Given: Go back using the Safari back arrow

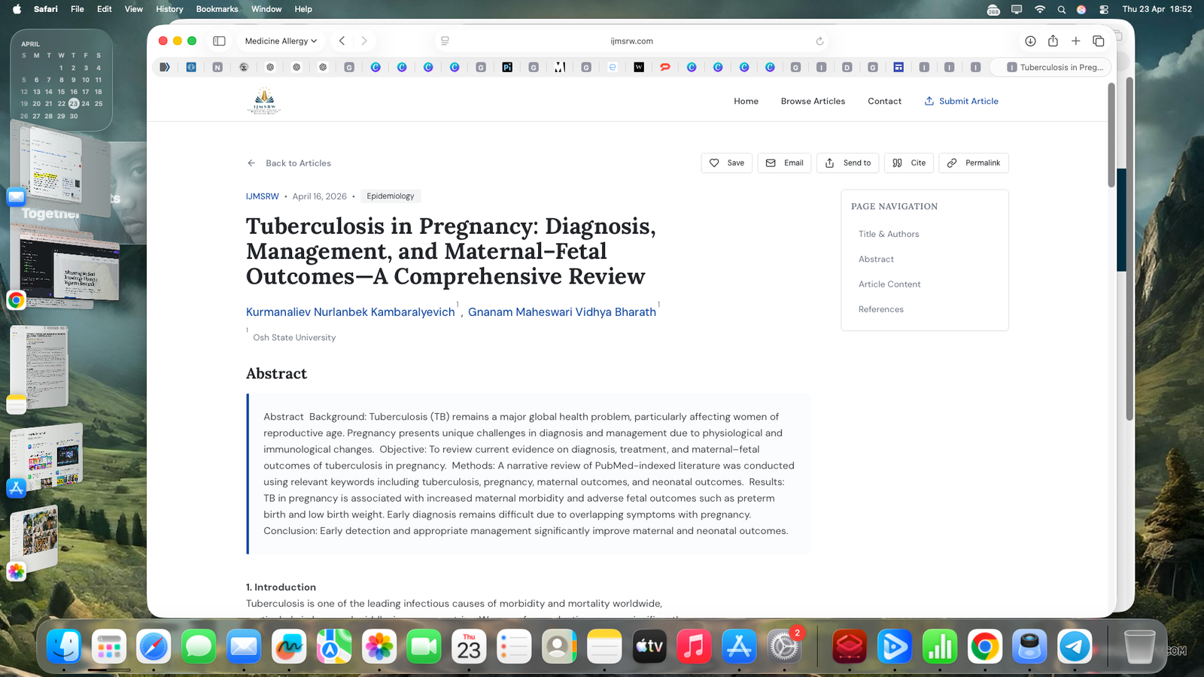Looking at the screenshot, I should [342, 41].
